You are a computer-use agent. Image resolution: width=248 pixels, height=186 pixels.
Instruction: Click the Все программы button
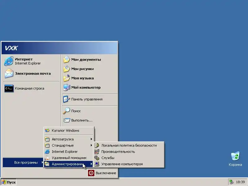(23, 162)
